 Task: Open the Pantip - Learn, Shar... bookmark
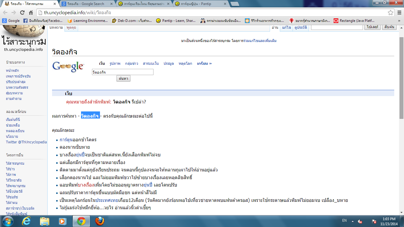pyautogui.click(x=176, y=21)
